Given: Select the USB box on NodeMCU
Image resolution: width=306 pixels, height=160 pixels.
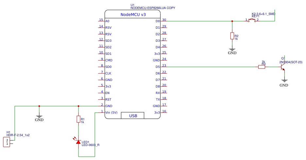Looking at the screenshot, I should 132,115.
